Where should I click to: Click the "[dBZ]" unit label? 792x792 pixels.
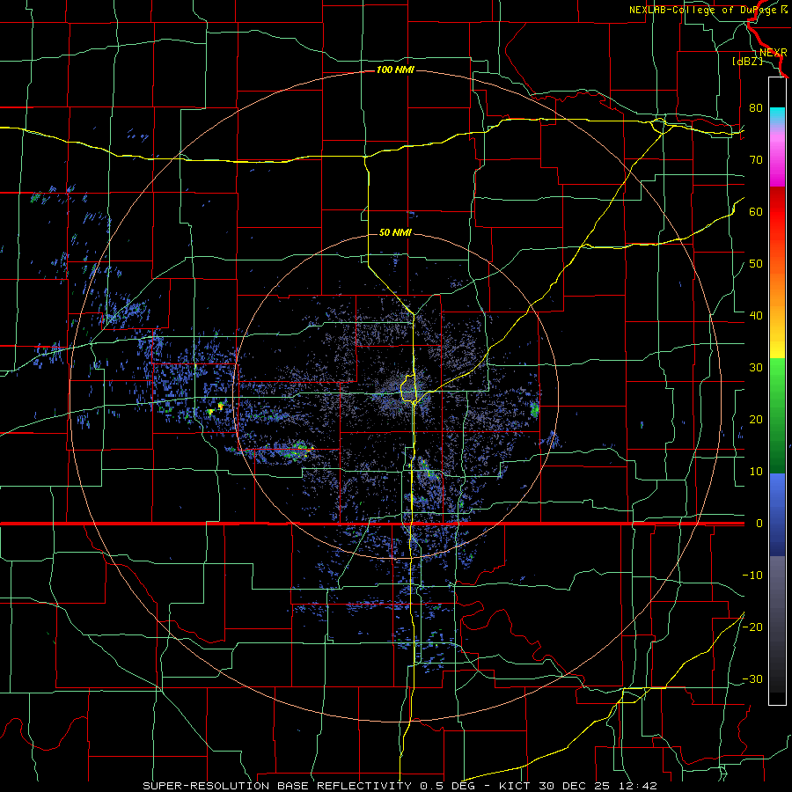tap(747, 61)
